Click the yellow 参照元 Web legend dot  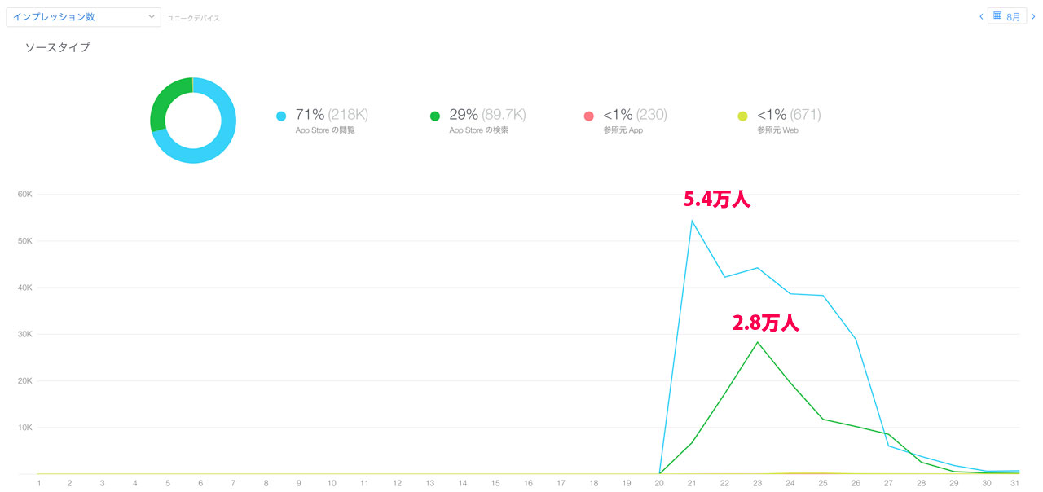click(x=742, y=116)
